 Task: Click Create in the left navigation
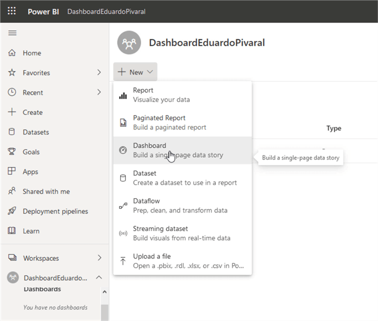[32, 112]
